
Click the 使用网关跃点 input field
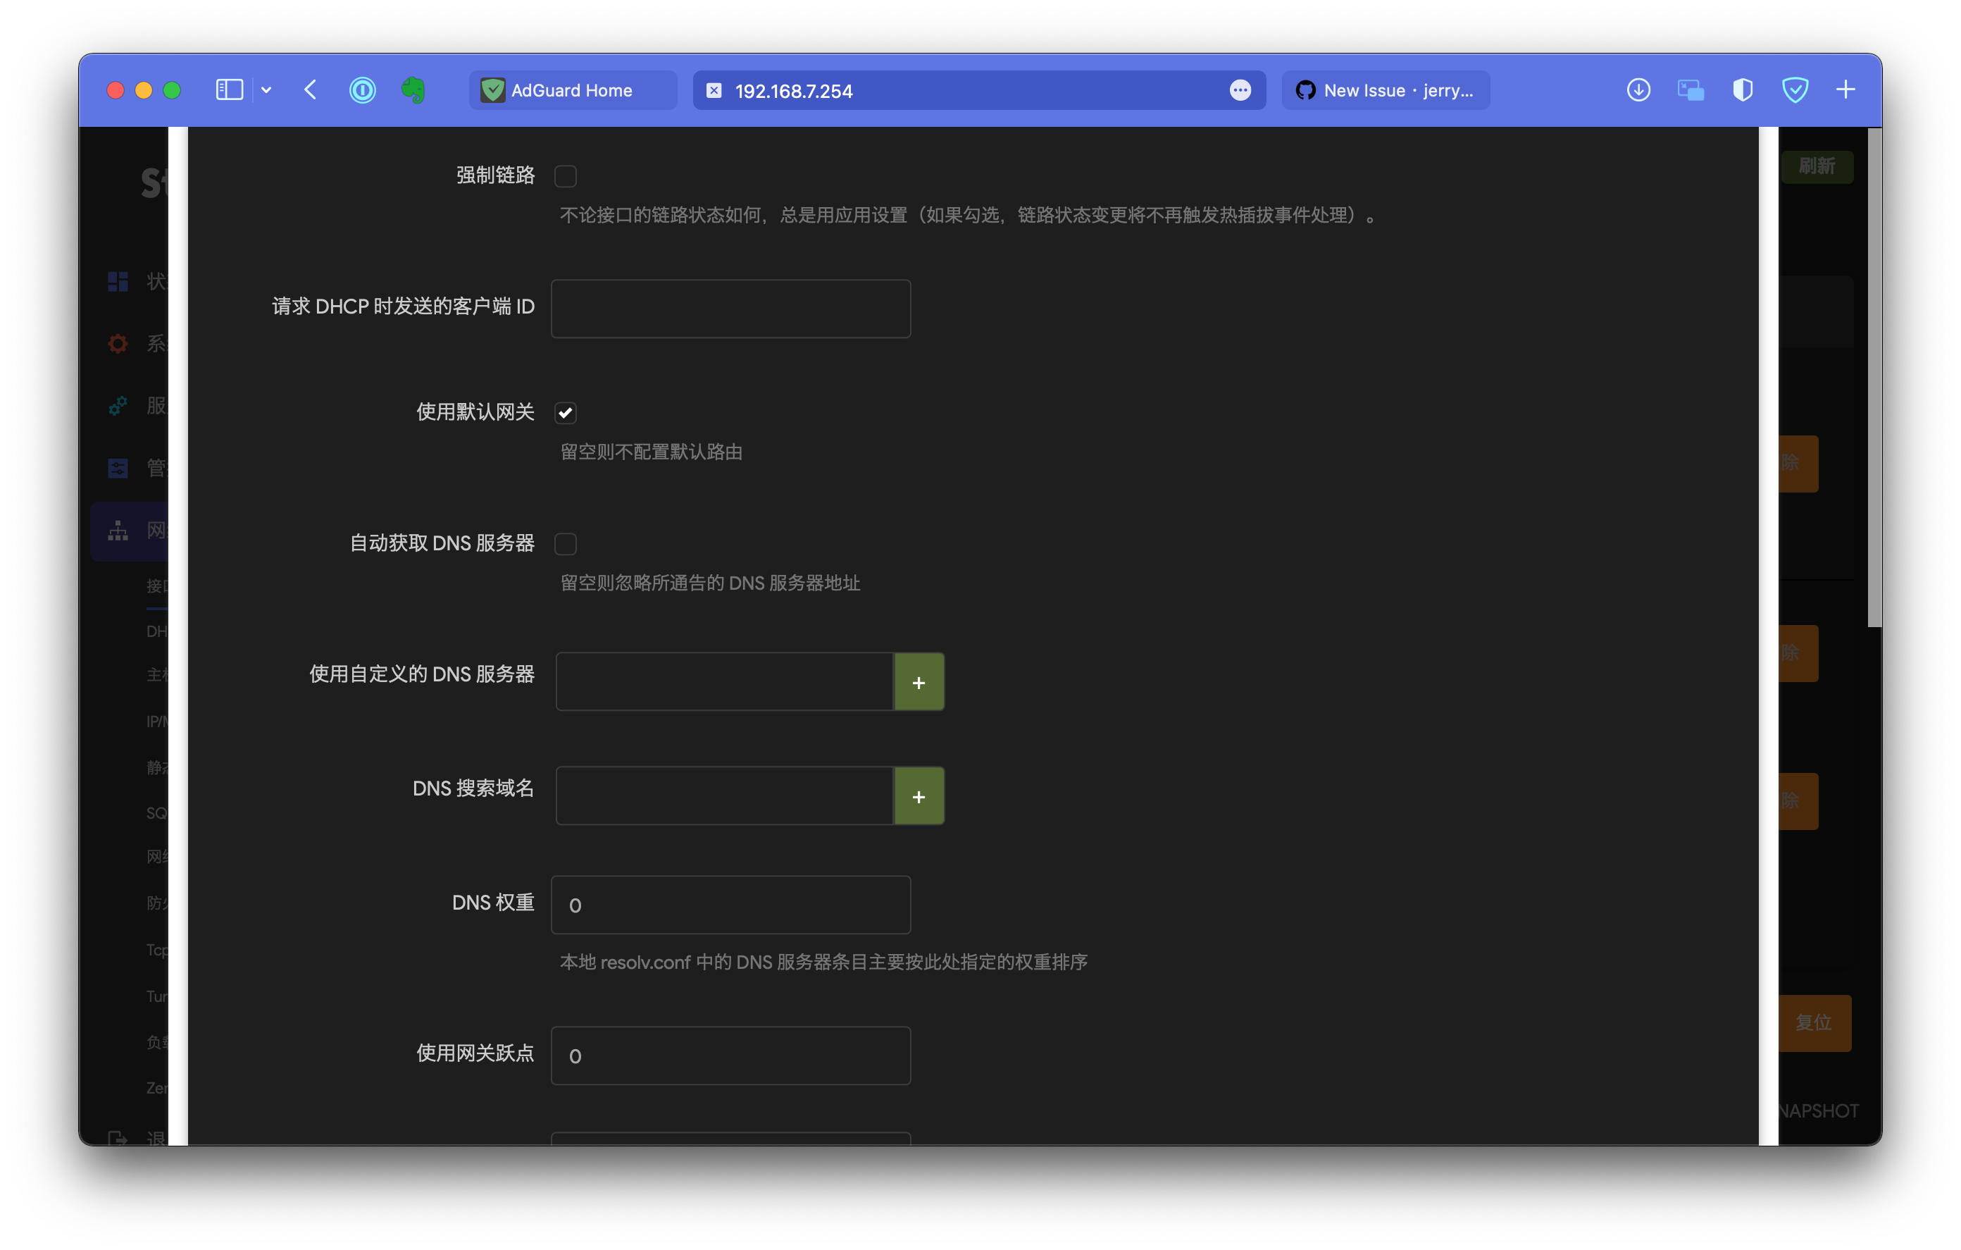click(x=730, y=1056)
